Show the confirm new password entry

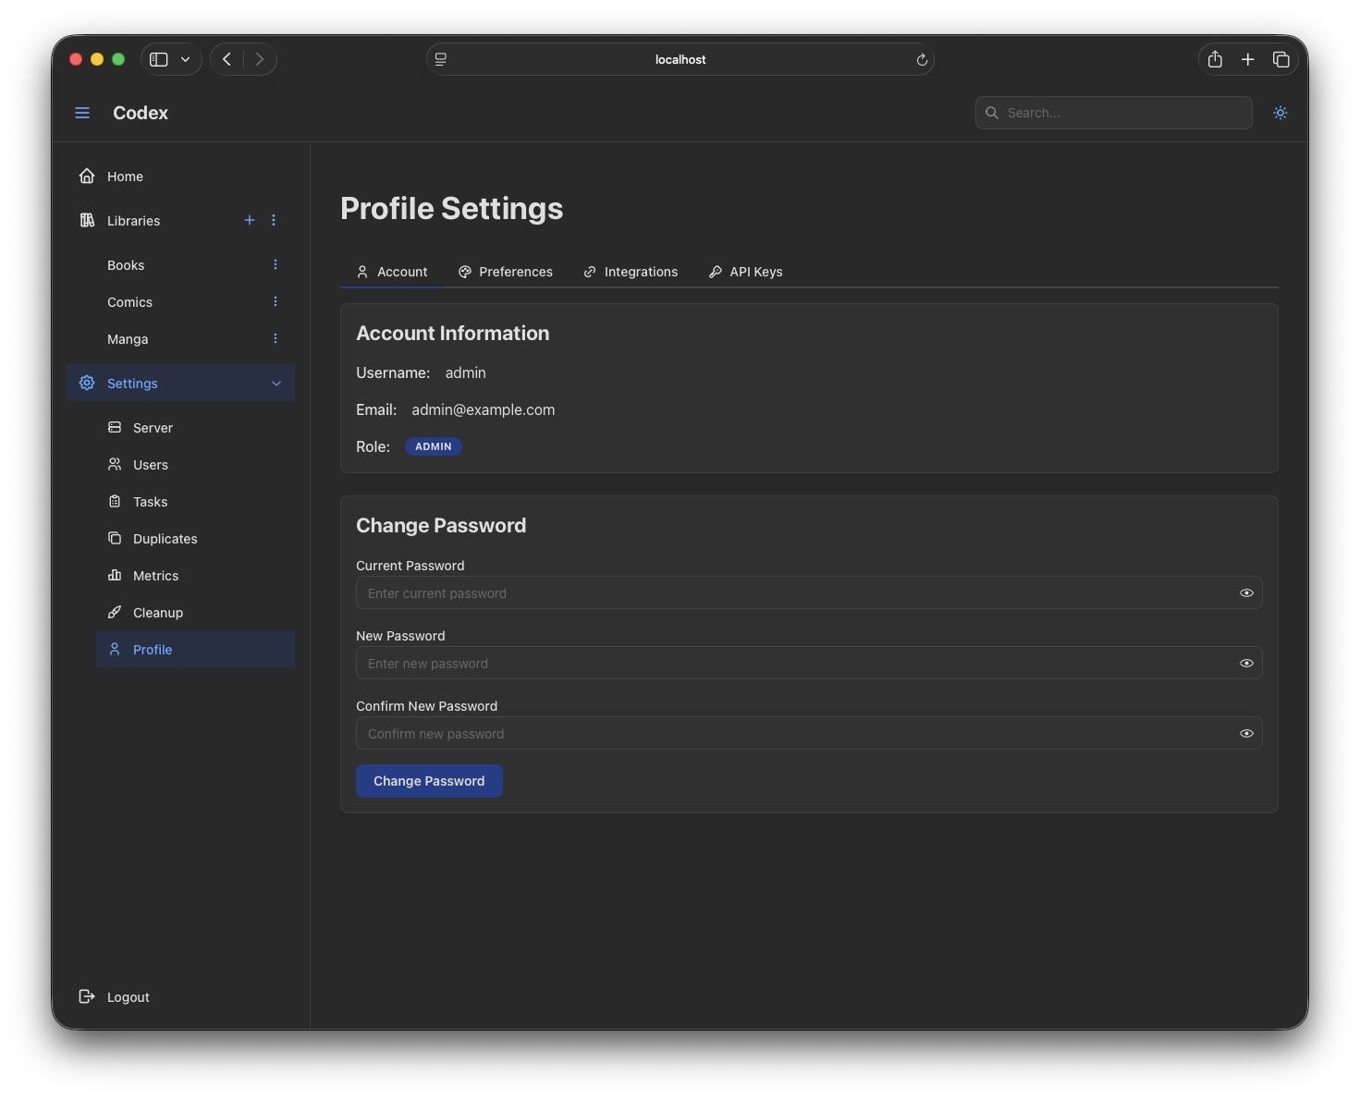(1246, 733)
